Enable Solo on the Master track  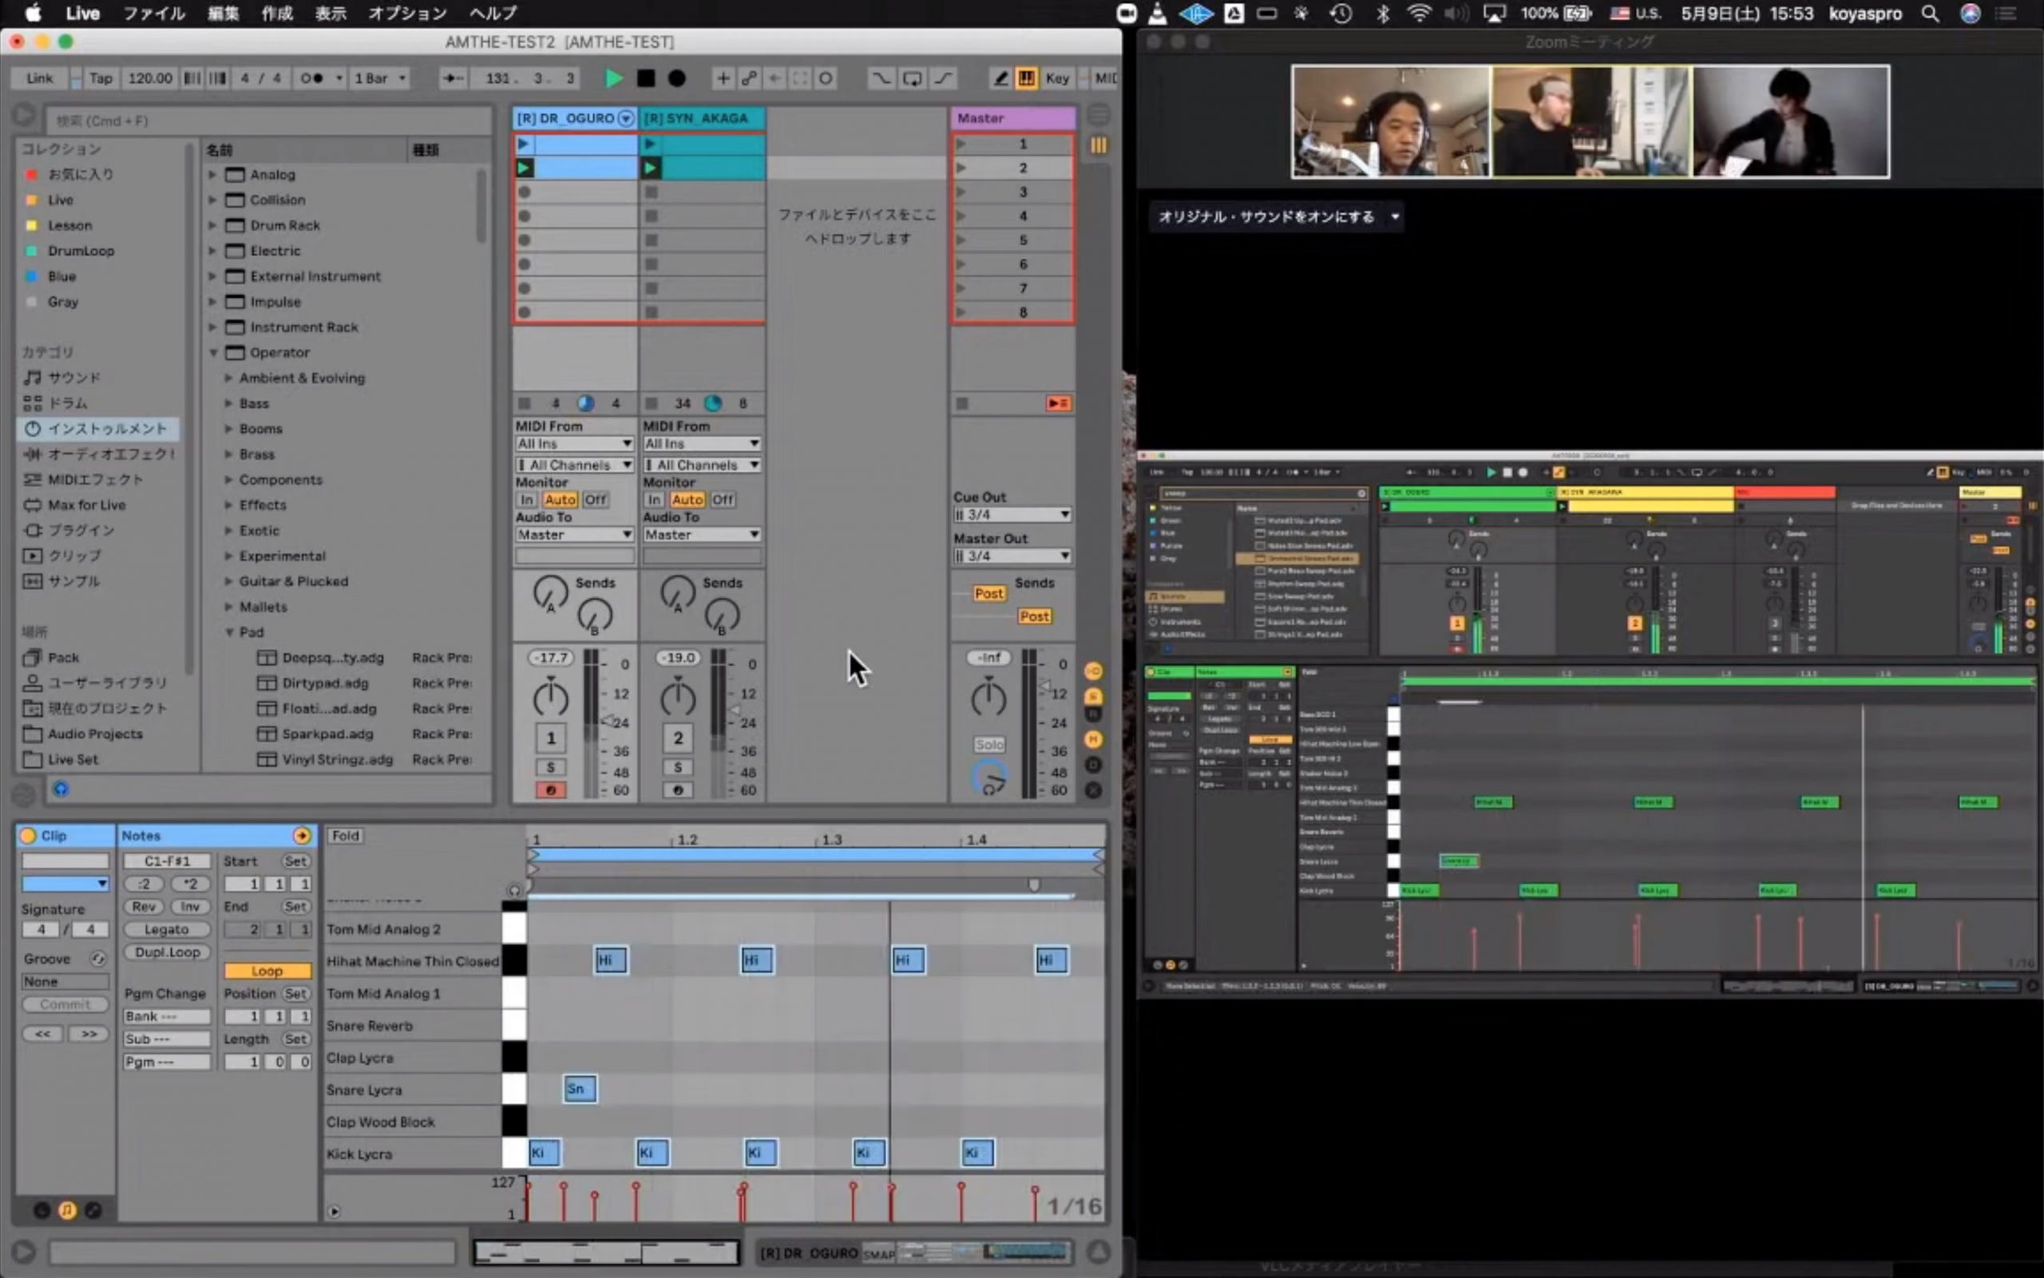point(989,744)
